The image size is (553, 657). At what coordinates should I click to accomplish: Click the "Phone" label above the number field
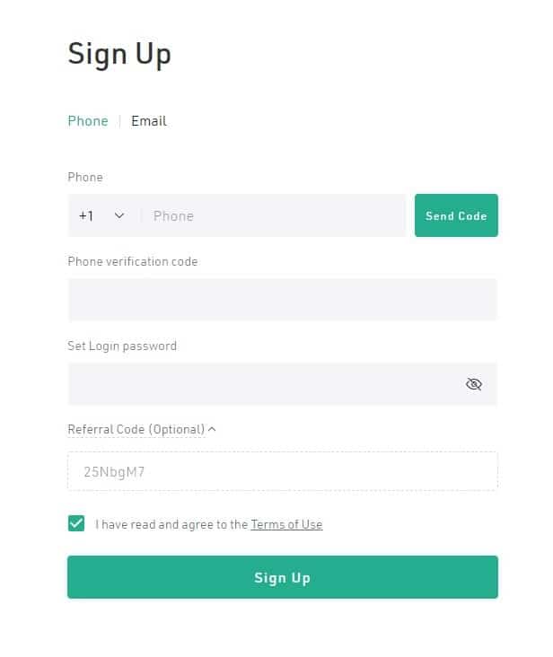85,177
